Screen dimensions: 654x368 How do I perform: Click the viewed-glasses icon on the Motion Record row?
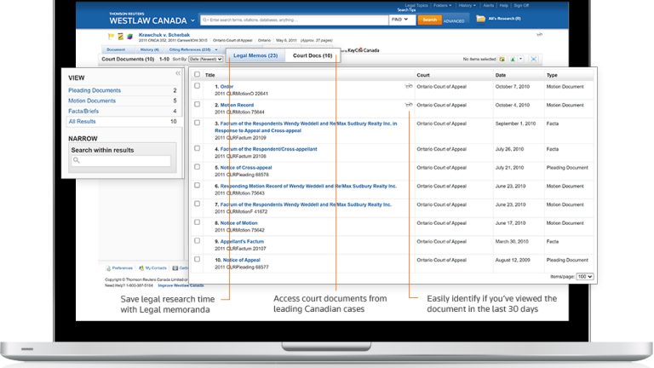(409, 105)
